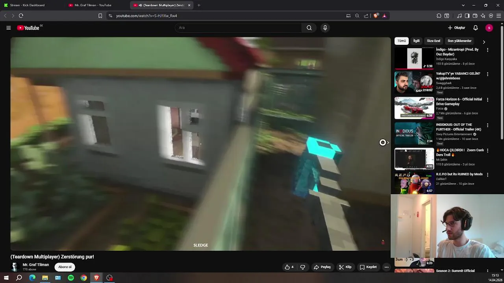Image resolution: width=504 pixels, height=283 pixels.
Task: Open Windows taskbar search
Action: pos(19,278)
